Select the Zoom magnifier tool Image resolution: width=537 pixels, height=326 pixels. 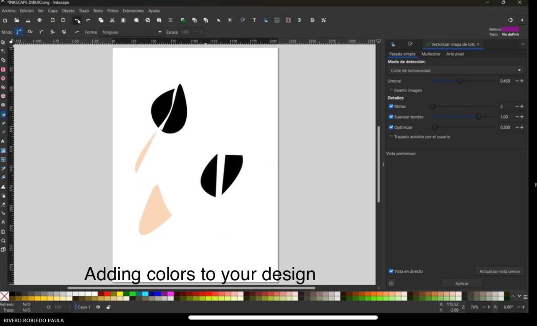pyautogui.click(x=3, y=241)
